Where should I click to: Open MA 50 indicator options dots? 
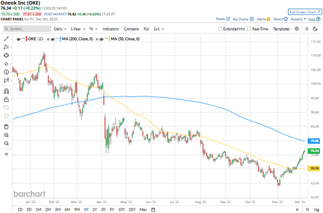(x=106, y=39)
